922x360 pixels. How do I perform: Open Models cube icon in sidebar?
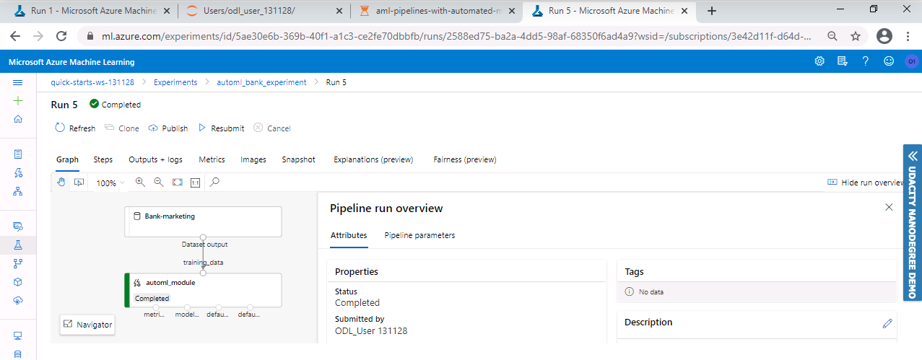click(18, 282)
